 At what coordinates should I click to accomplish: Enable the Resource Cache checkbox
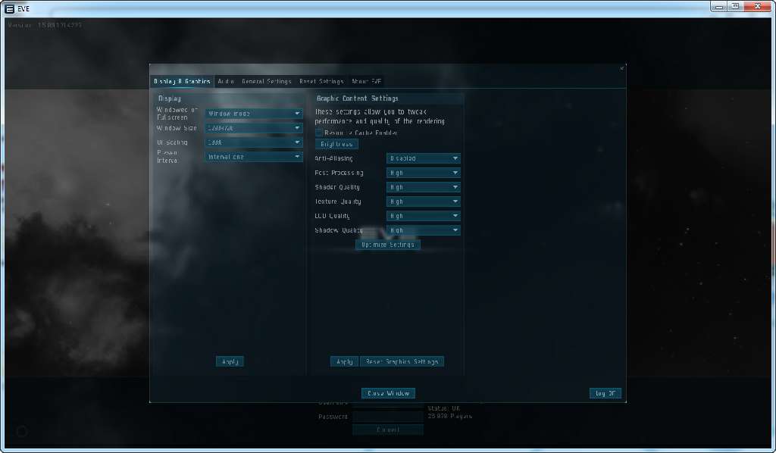319,133
